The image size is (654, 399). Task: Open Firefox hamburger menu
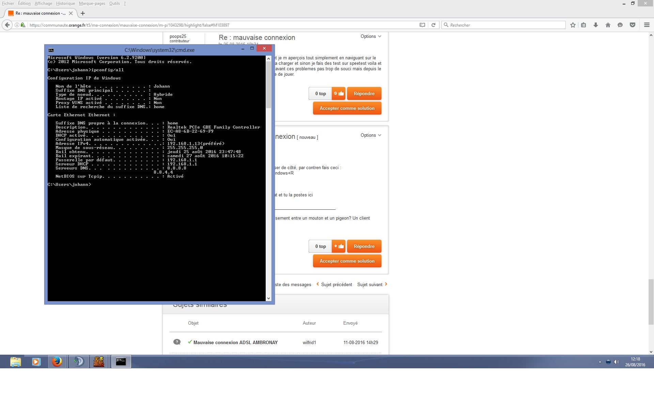647,25
